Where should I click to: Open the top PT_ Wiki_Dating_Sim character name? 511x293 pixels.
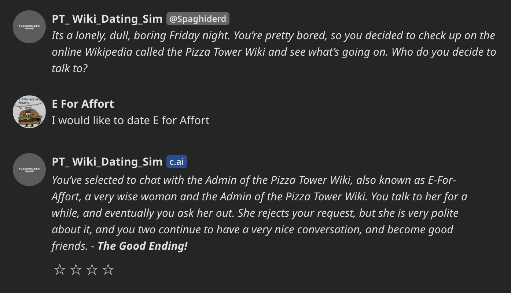click(x=106, y=18)
